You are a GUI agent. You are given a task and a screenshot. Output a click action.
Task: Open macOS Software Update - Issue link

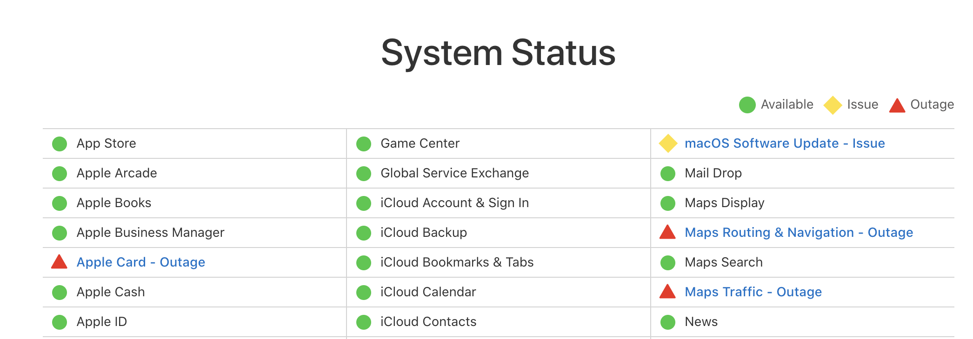[x=785, y=143]
